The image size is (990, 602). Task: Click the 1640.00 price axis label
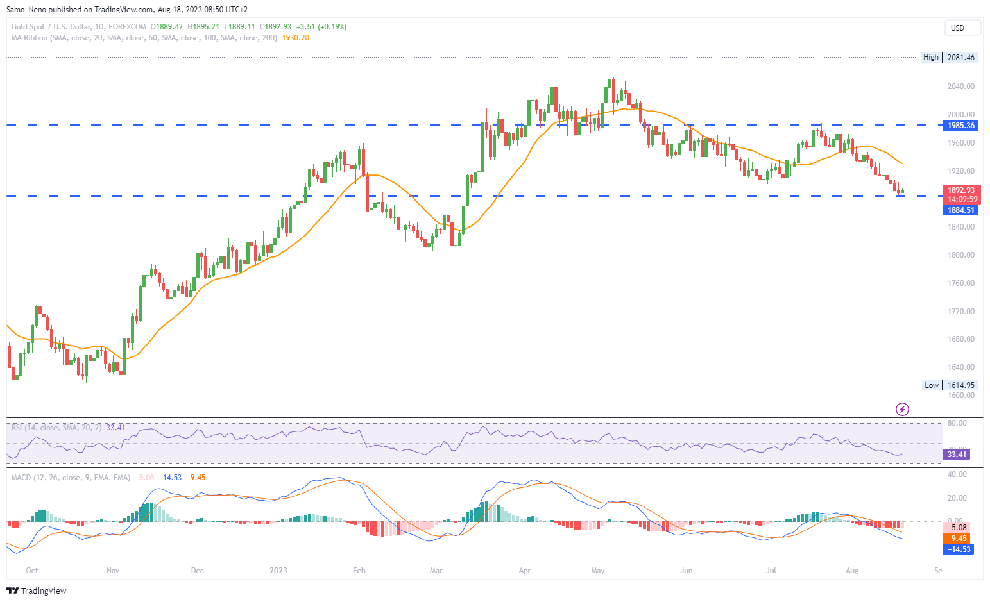click(x=961, y=367)
